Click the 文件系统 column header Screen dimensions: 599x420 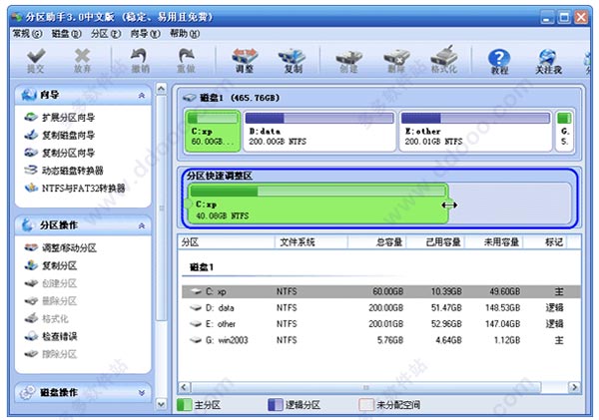[310, 242]
